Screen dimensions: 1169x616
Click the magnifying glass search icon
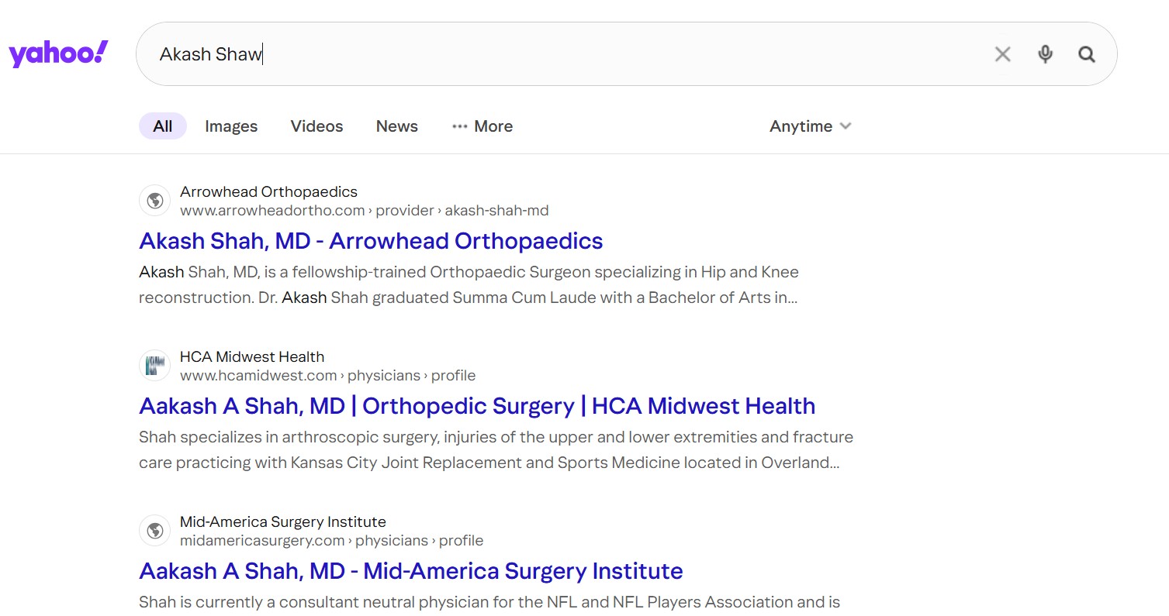point(1087,54)
